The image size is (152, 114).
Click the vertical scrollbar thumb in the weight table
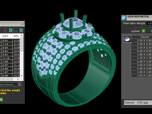(x=22, y=44)
